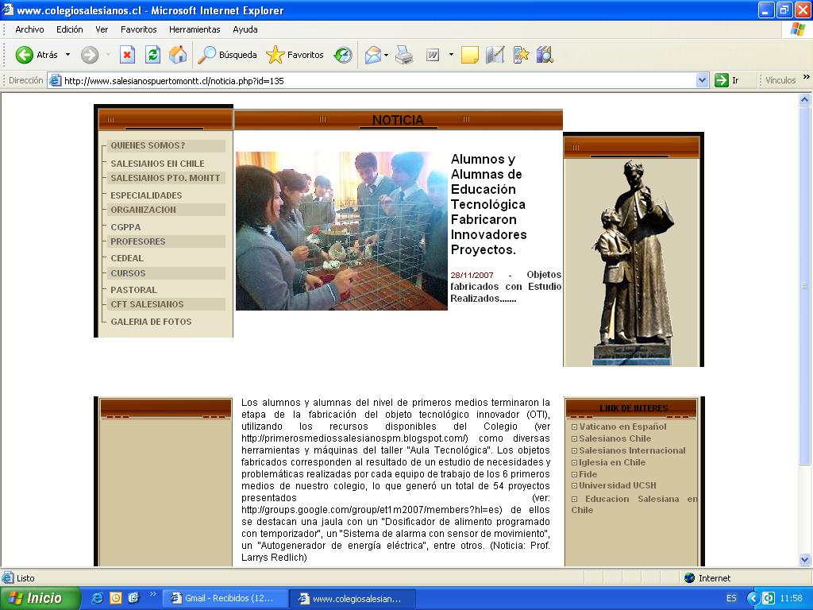Open QUIENES SOMOS? sidebar link
This screenshot has width=813, height=610.
pos(148,146)
